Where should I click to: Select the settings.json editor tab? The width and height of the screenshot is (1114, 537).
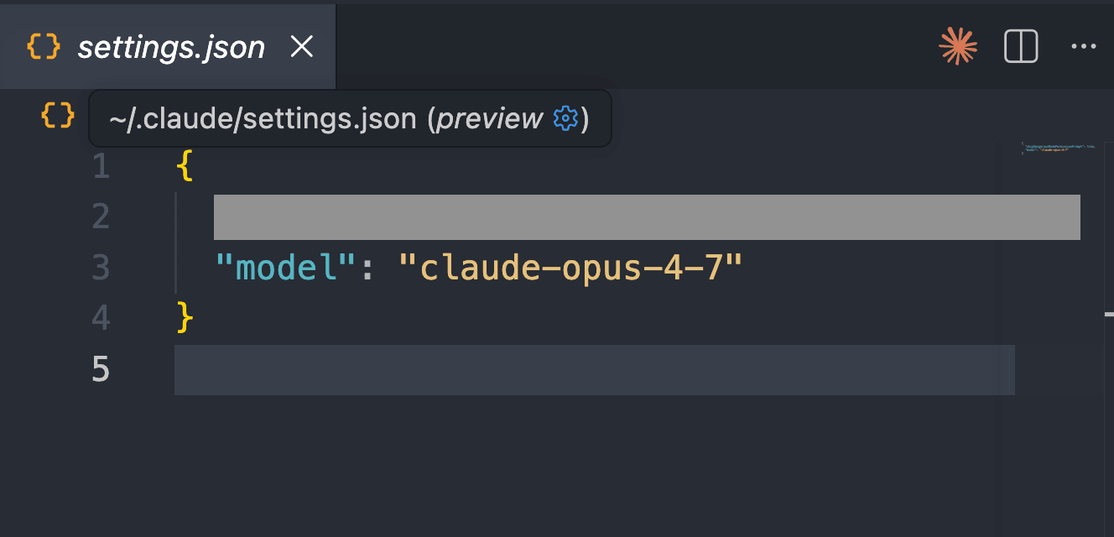point(171,47)
